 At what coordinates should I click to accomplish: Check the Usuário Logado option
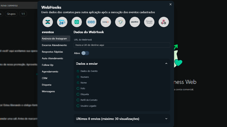[78, 106]
